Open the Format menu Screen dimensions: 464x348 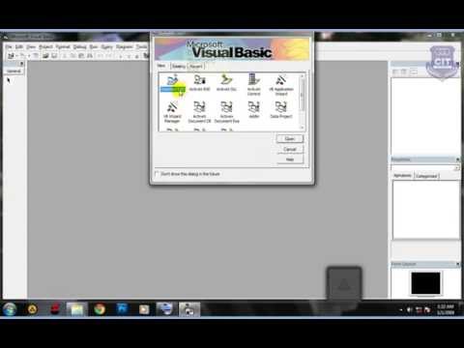pos(63,47)
